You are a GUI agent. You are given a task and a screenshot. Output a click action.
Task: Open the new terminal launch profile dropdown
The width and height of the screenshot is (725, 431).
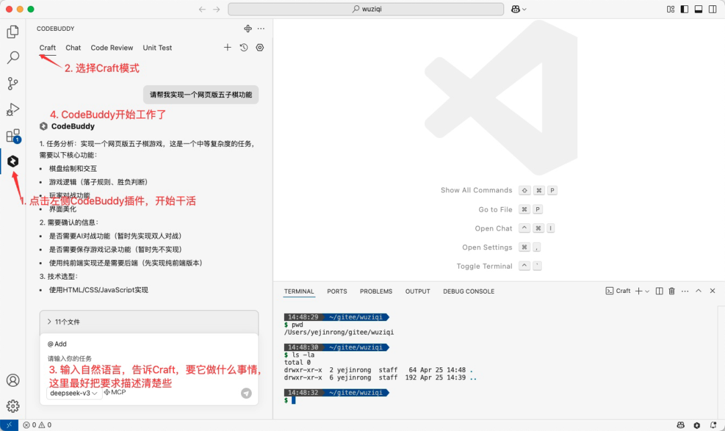click(x=647, y=291)
